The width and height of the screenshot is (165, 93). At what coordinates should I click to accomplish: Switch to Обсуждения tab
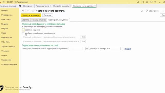[26, 6]
